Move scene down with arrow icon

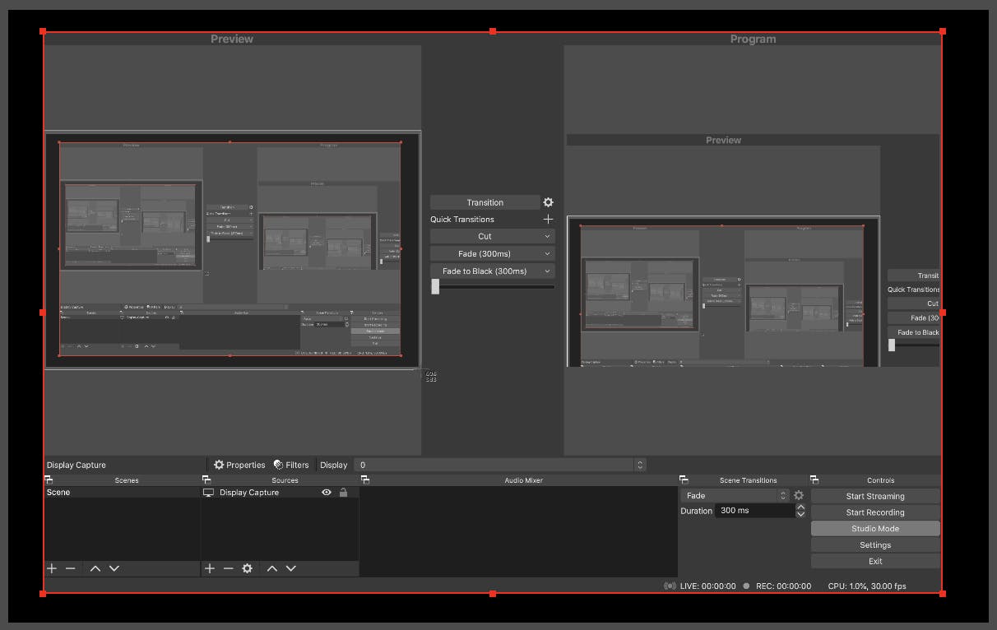pyautogui.click(x=114, y=568)
